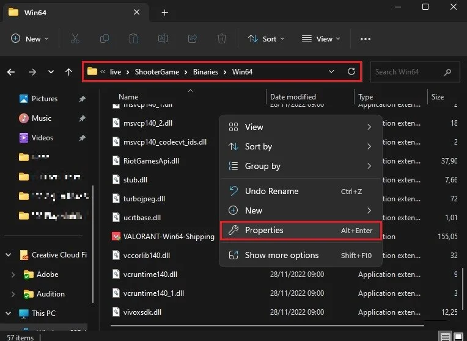
Task: Collapse the This PC node
Action: click(9, 314)
